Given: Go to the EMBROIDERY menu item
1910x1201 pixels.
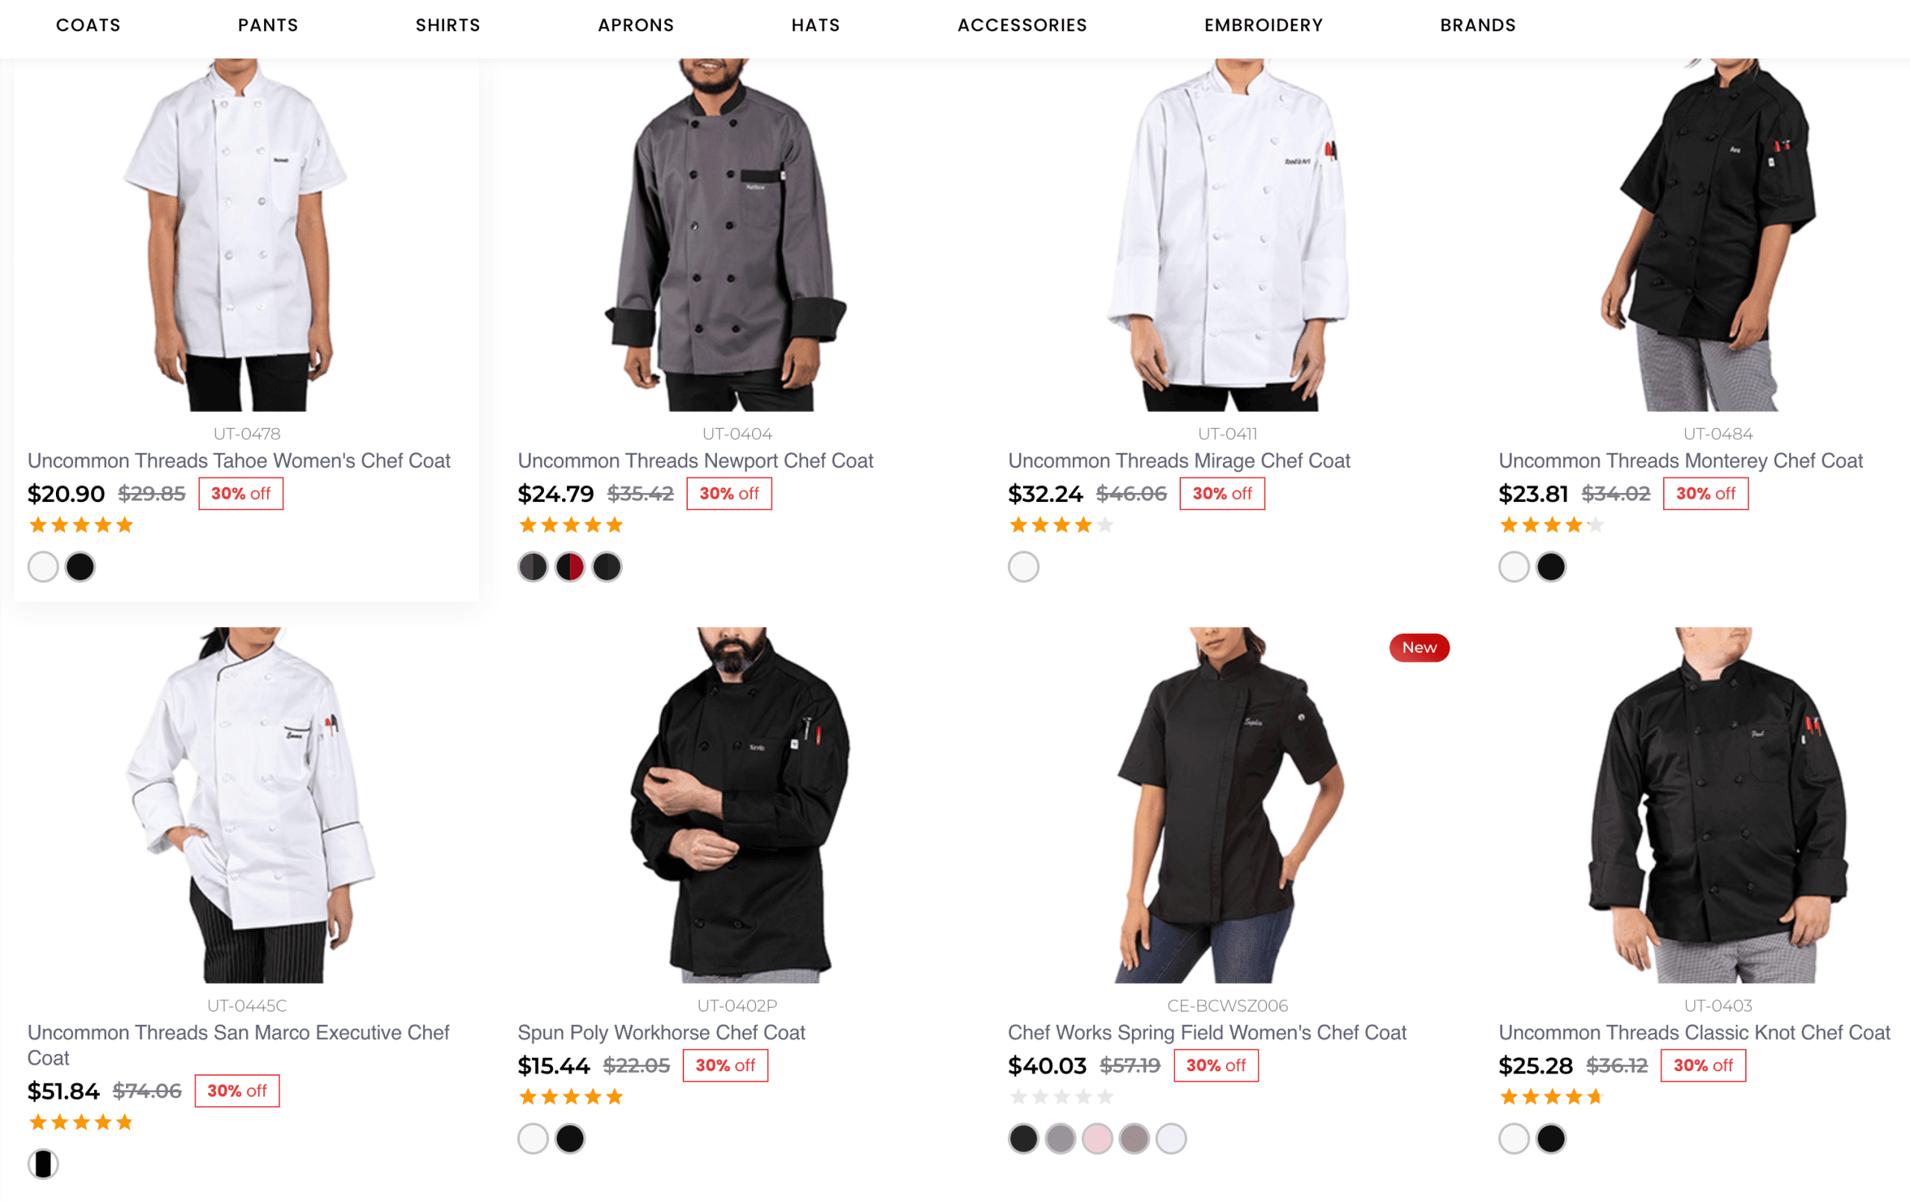Looking at the screenshot, I should click(1262, 25).
